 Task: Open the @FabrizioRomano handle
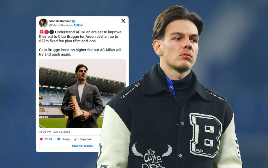[60, 25]
